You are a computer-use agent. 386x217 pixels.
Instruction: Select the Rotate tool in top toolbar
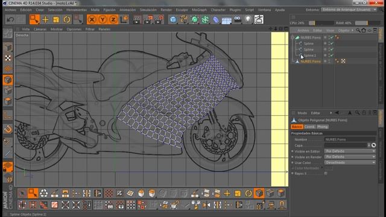pos(67,20)
